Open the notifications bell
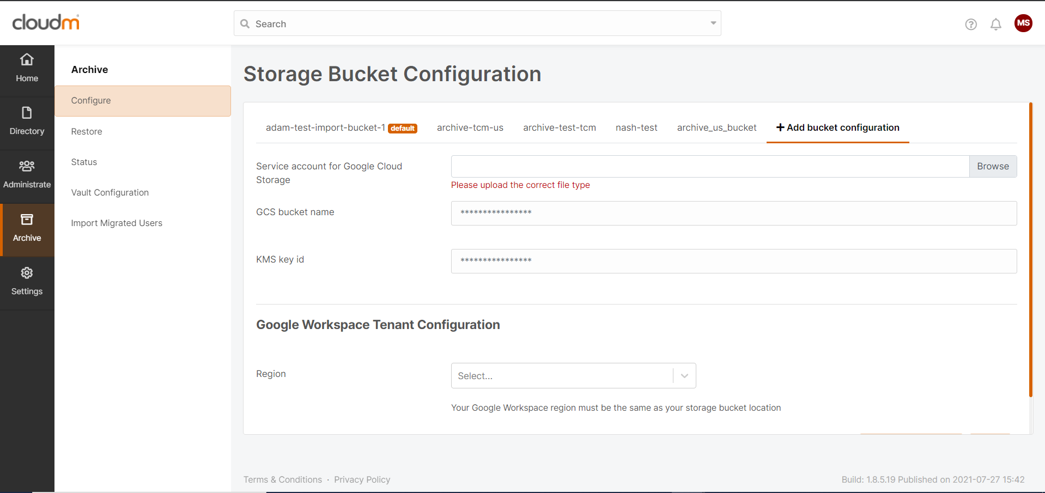 (x=996, y=24)
